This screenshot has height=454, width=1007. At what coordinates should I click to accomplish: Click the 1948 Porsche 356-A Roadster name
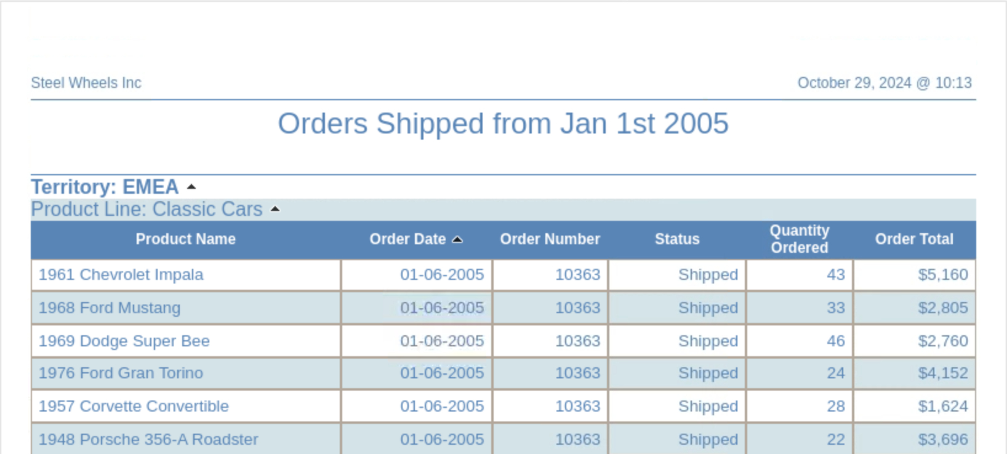point(148,439)
